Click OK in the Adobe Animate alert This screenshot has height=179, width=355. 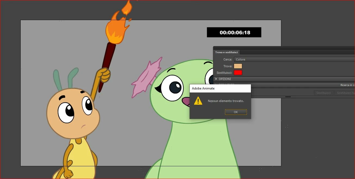[x=236, y=112]
